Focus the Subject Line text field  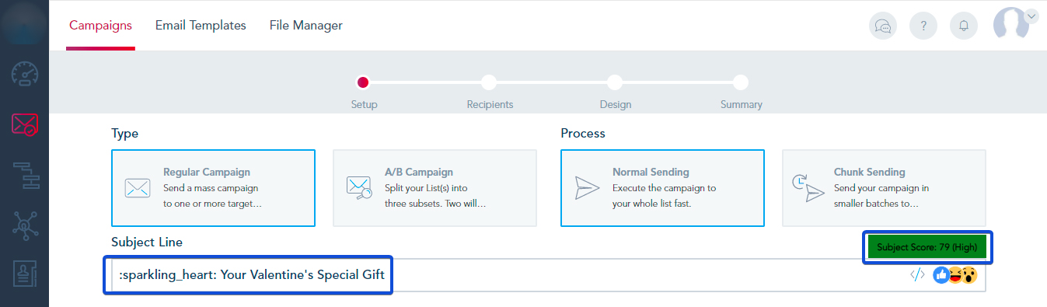pos(548,275)
